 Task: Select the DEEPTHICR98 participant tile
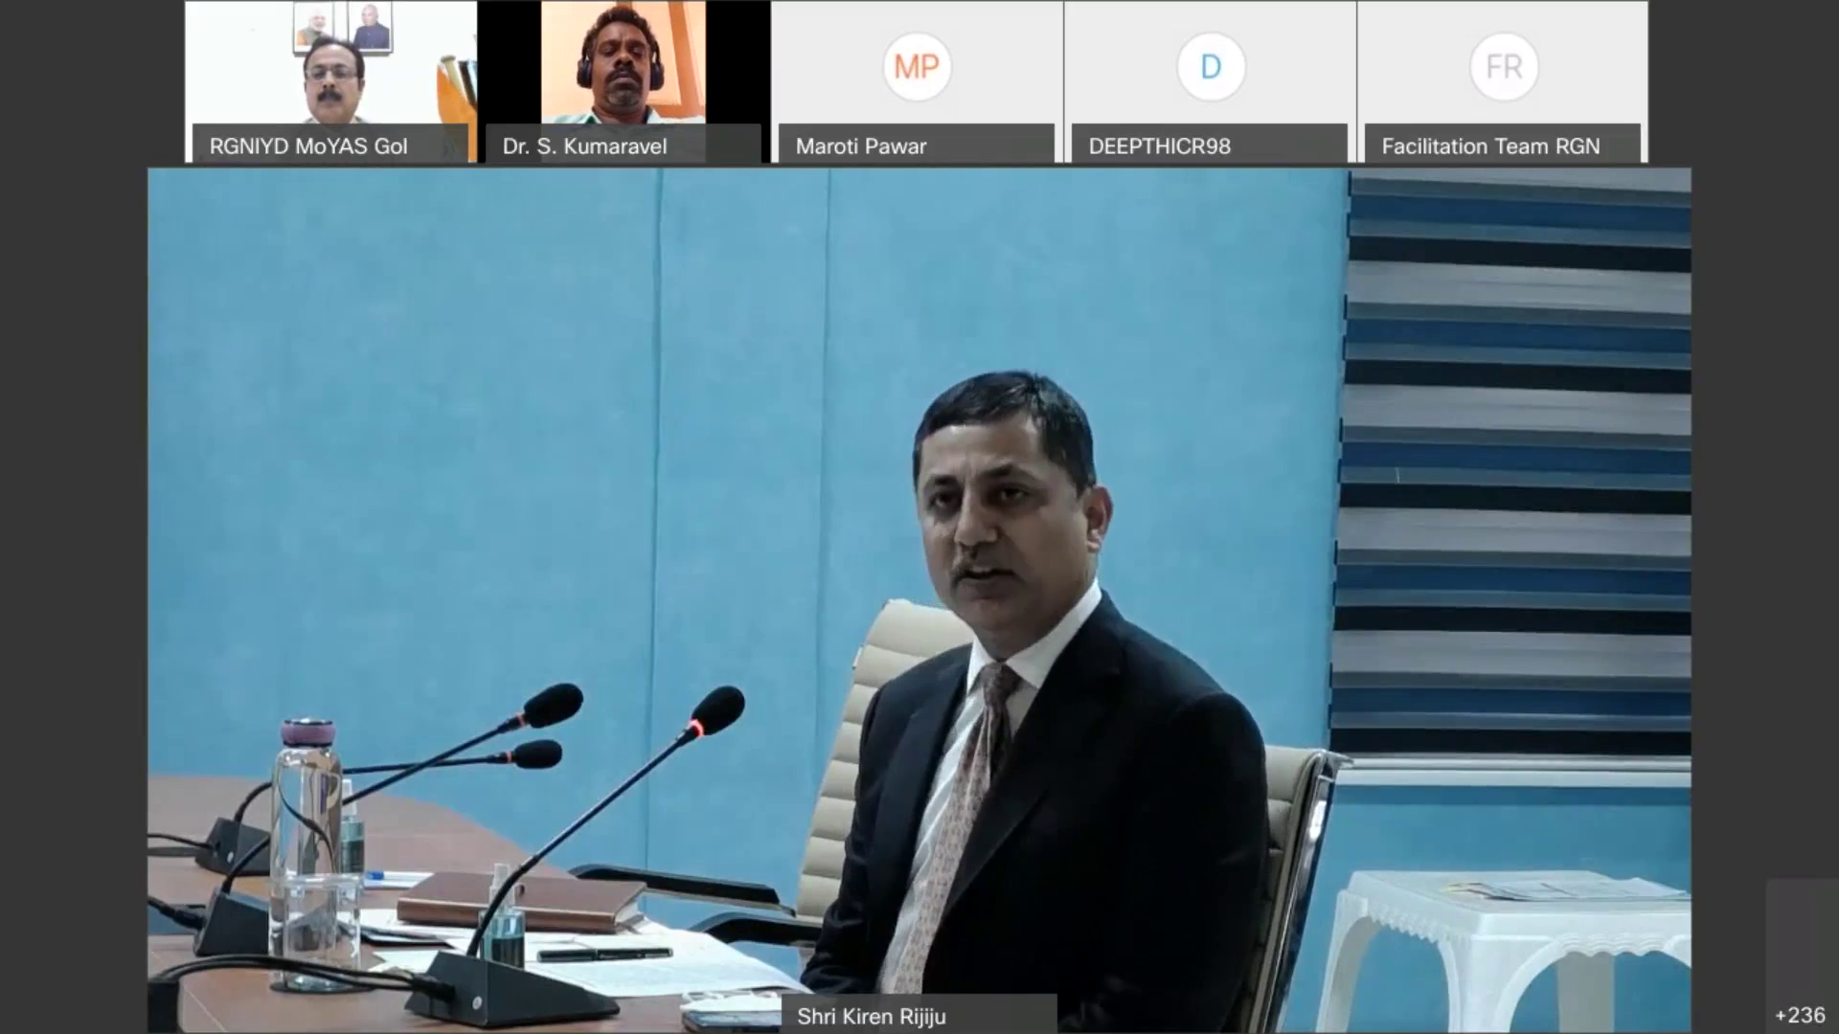click(1210, 81)
